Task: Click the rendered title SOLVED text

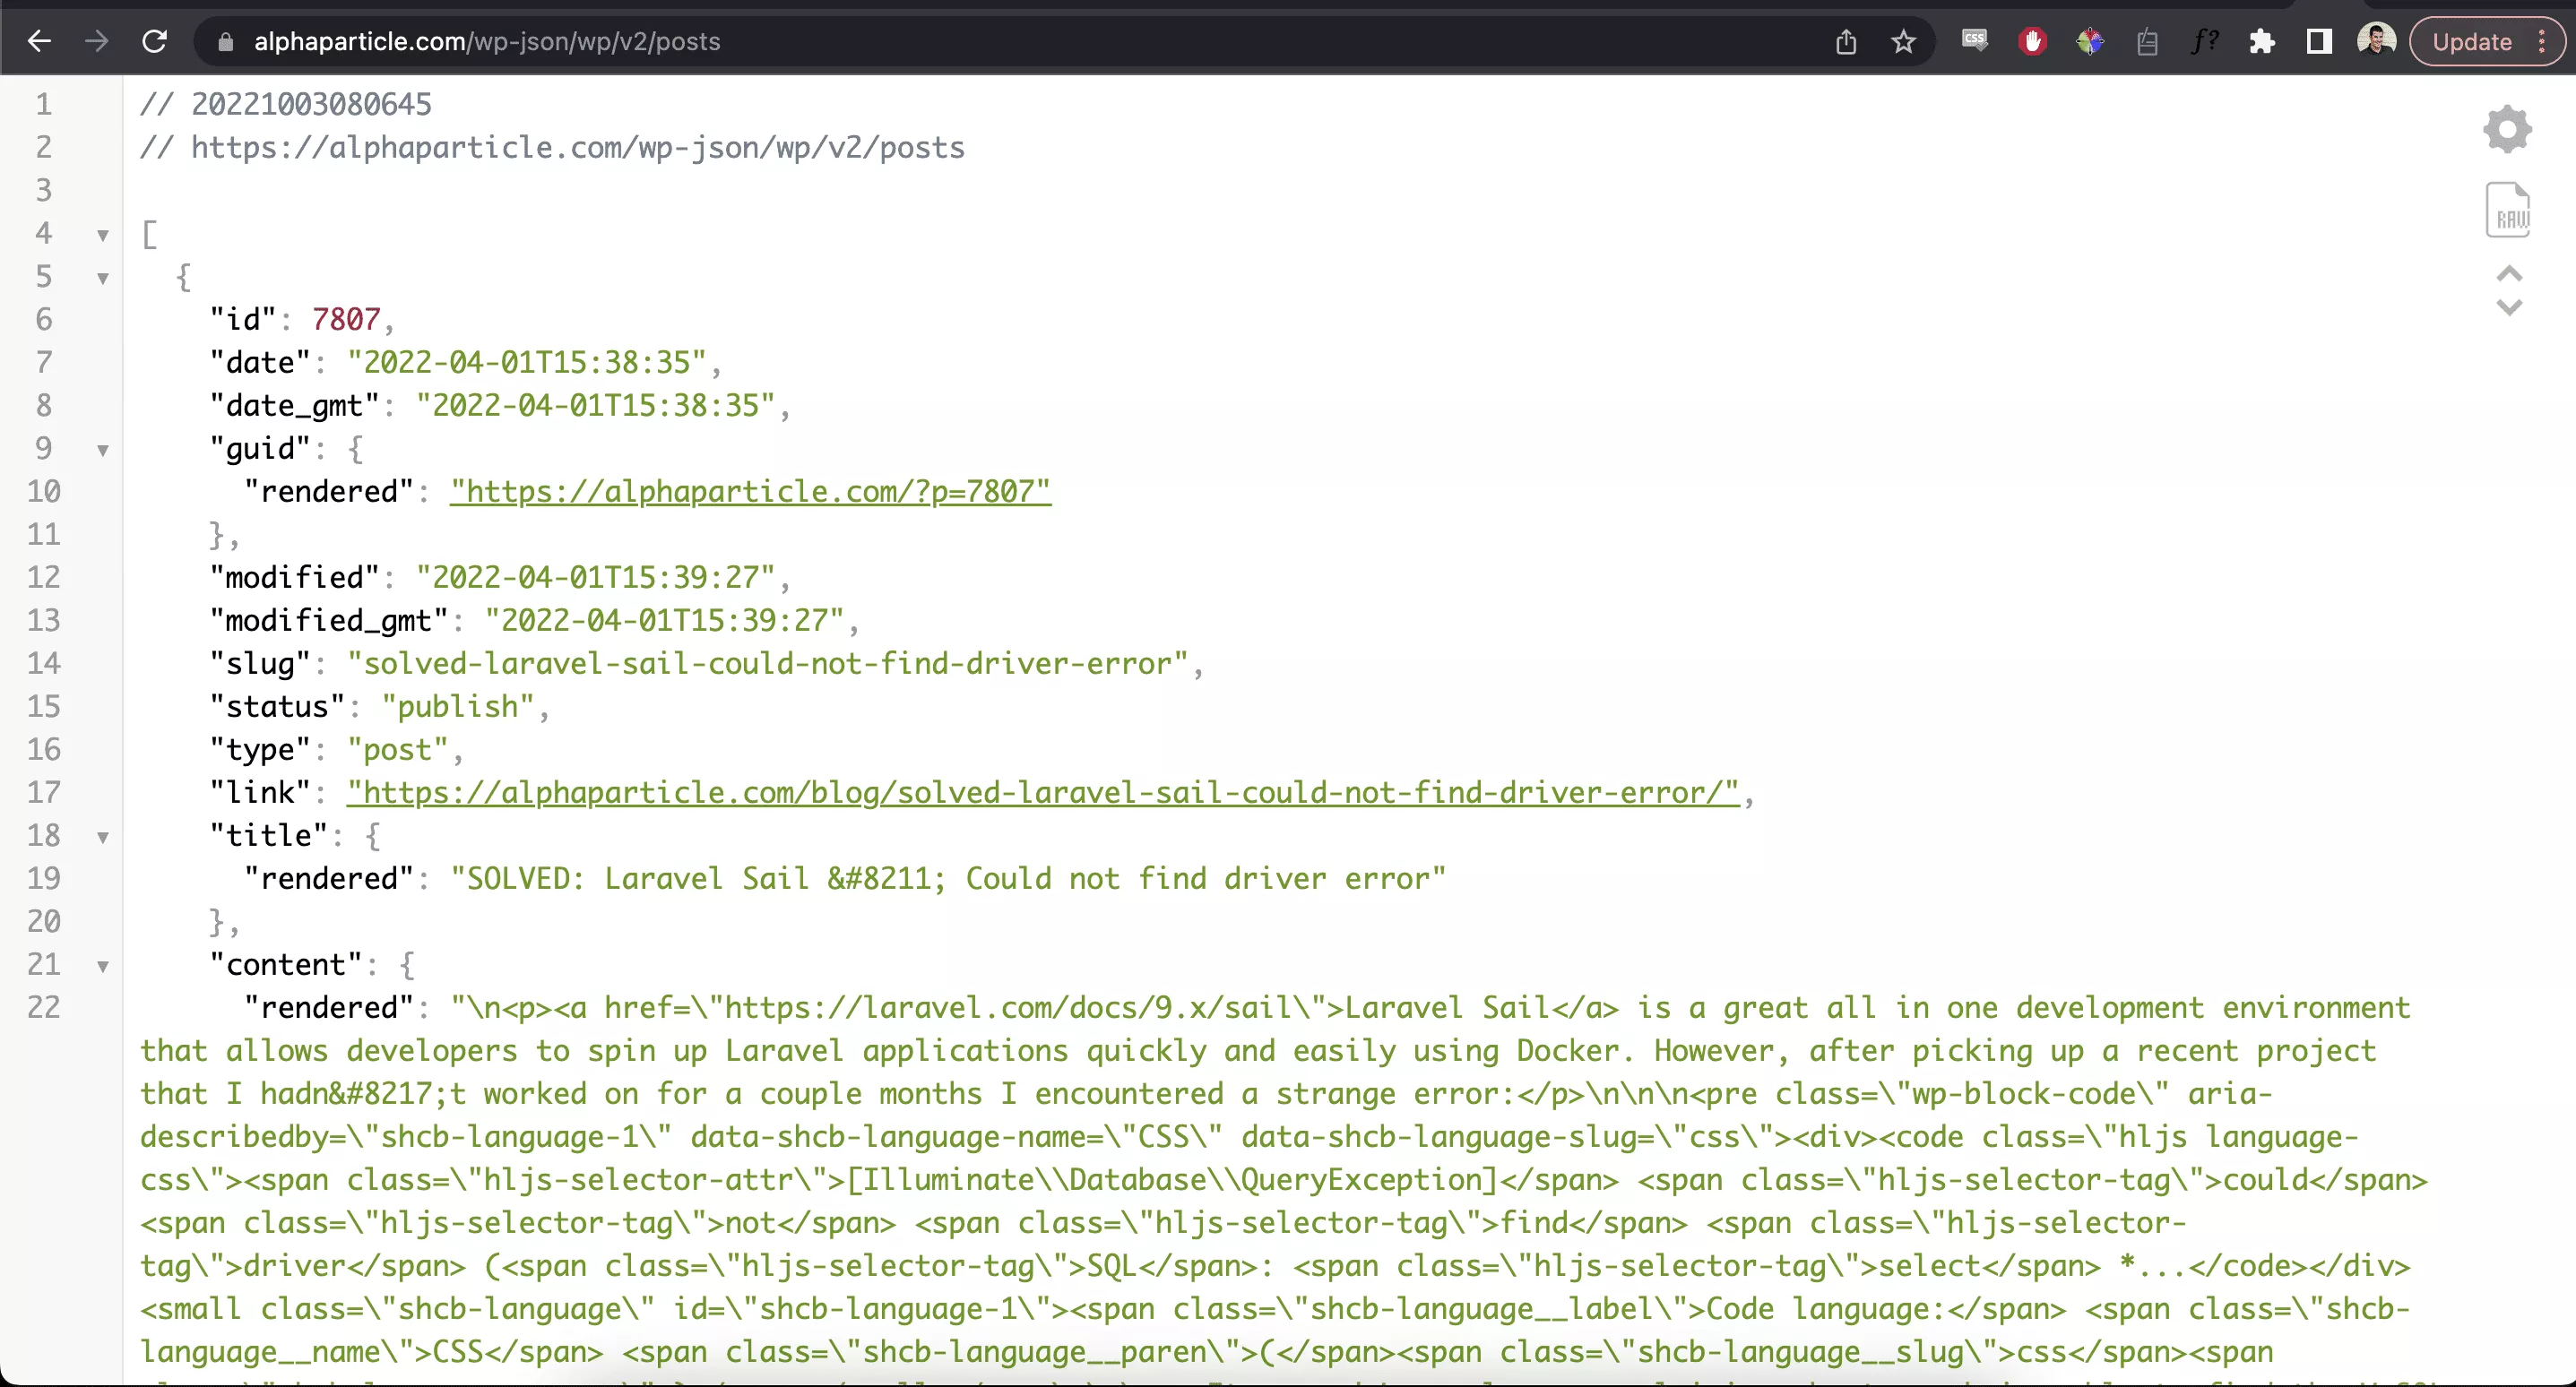Action: [x=948, y=878]
